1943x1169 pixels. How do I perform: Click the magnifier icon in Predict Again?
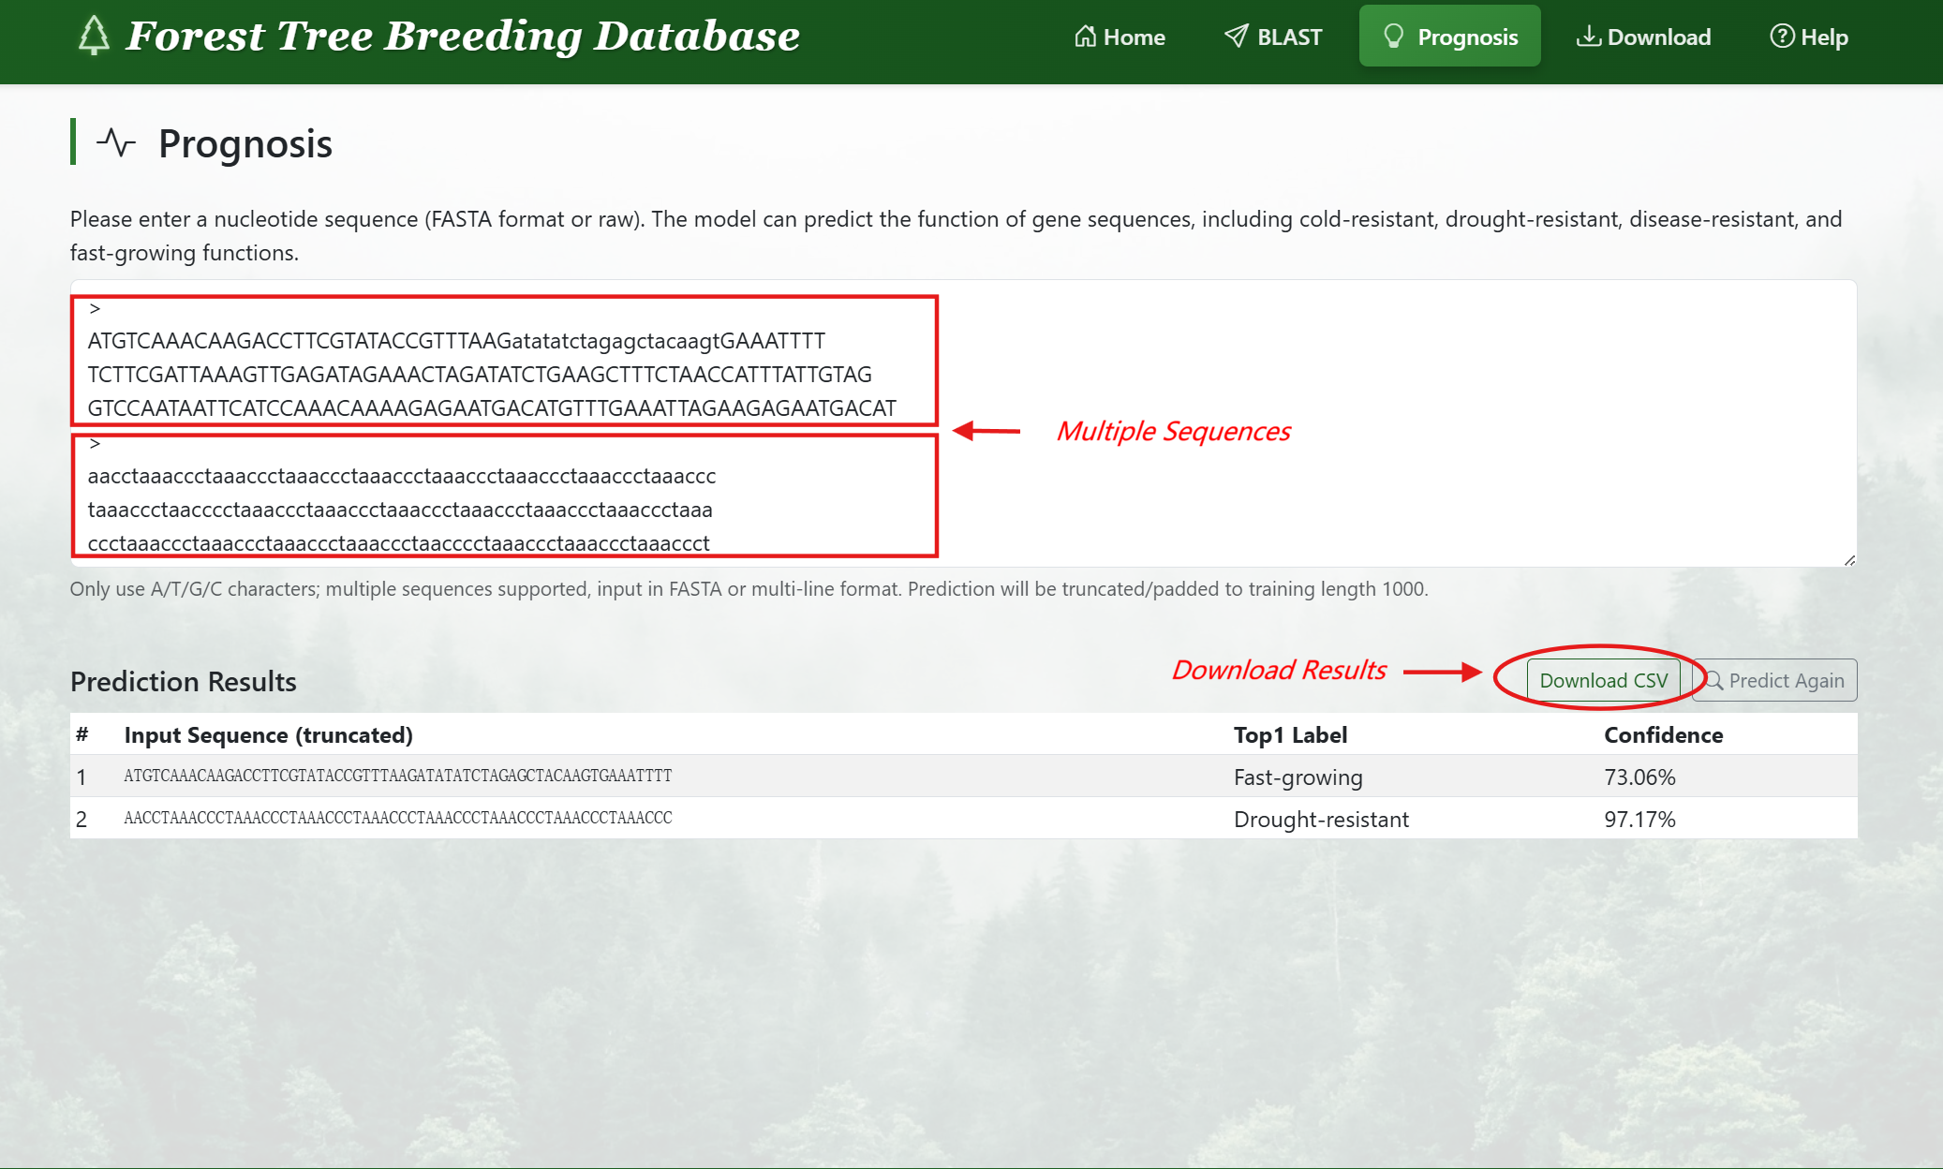point(1713,681)
